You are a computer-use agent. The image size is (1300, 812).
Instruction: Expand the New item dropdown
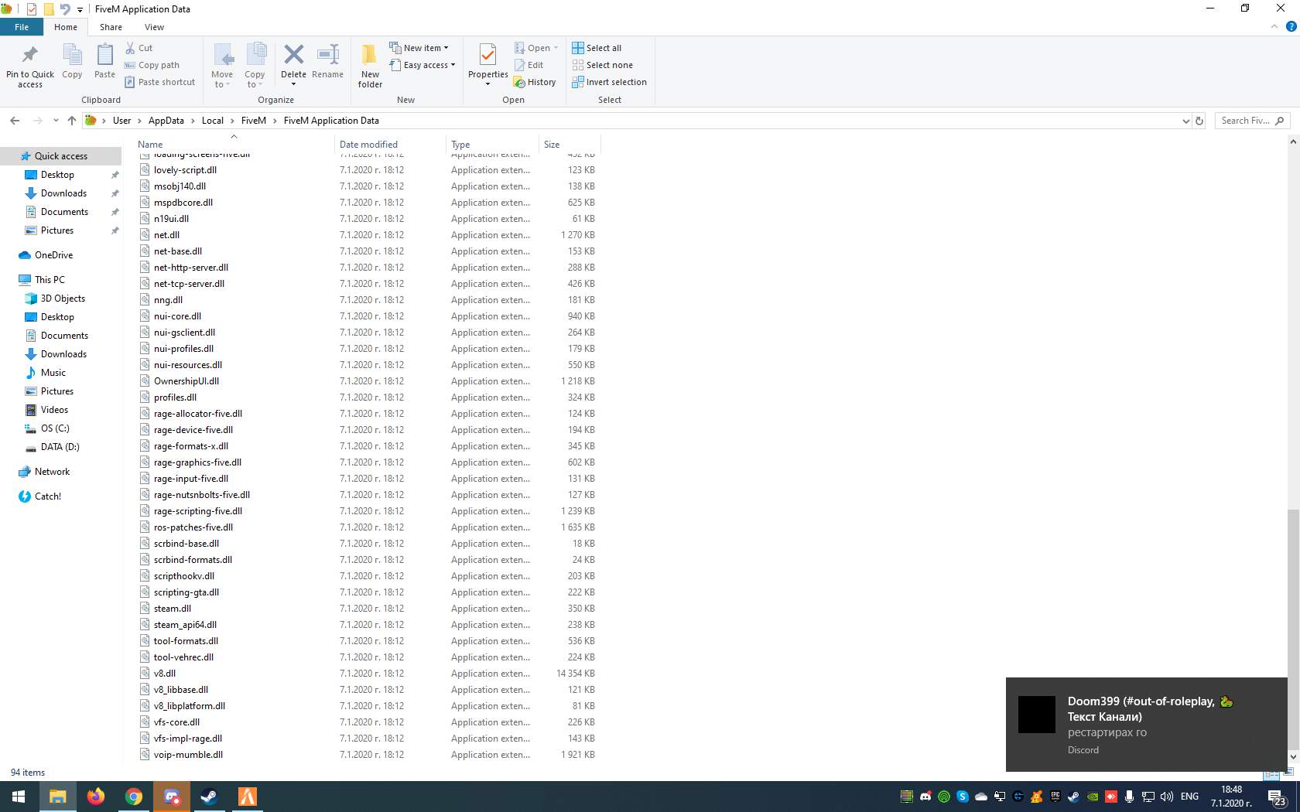click(x=419, y=48)
